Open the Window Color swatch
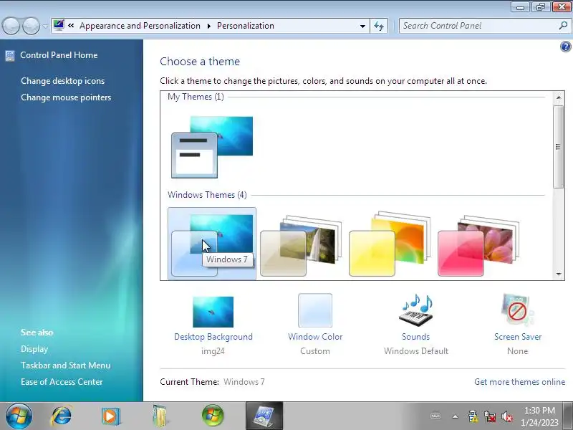The width and height of the screenshot is (573, 430). point(315,310)
